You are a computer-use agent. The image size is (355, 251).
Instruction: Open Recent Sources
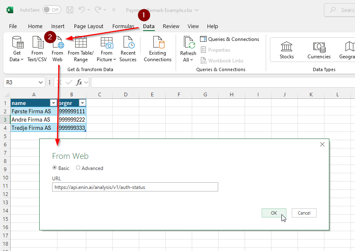(x=128, y=49)
